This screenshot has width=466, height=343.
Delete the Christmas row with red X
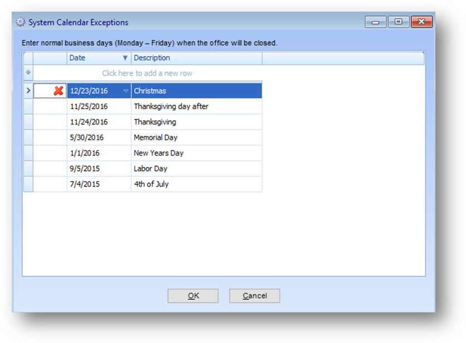58,91
